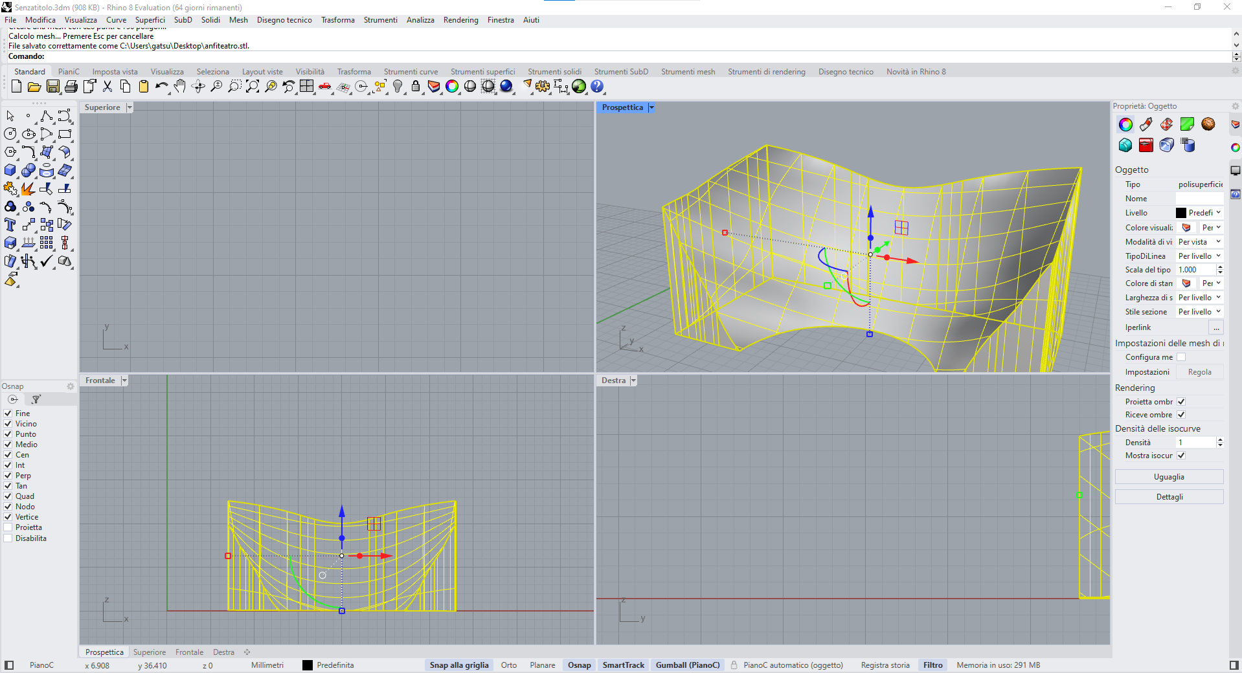Select the Text object tool
Screen dimensions: 1242x673
(x=10, y=225)
